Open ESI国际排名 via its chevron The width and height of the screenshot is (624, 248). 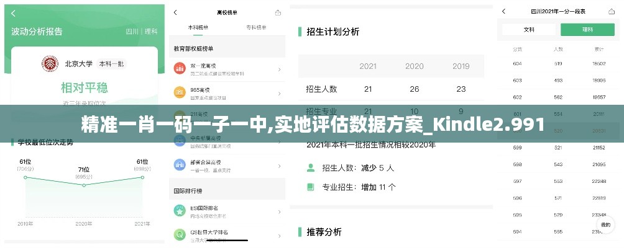[279, 212]
